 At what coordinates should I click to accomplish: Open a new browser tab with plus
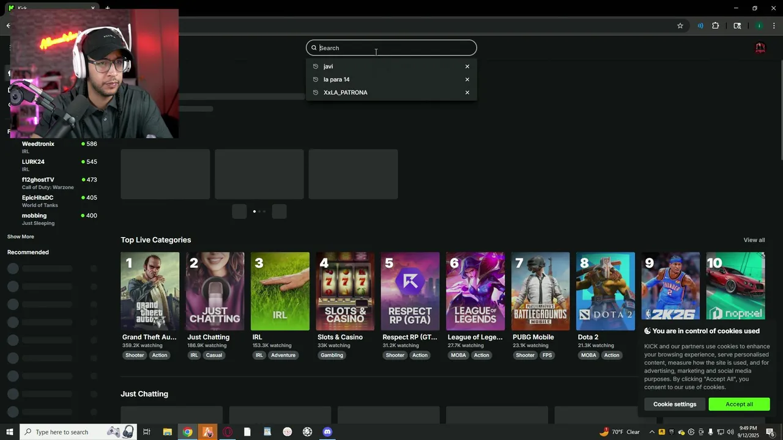[108, 8]
